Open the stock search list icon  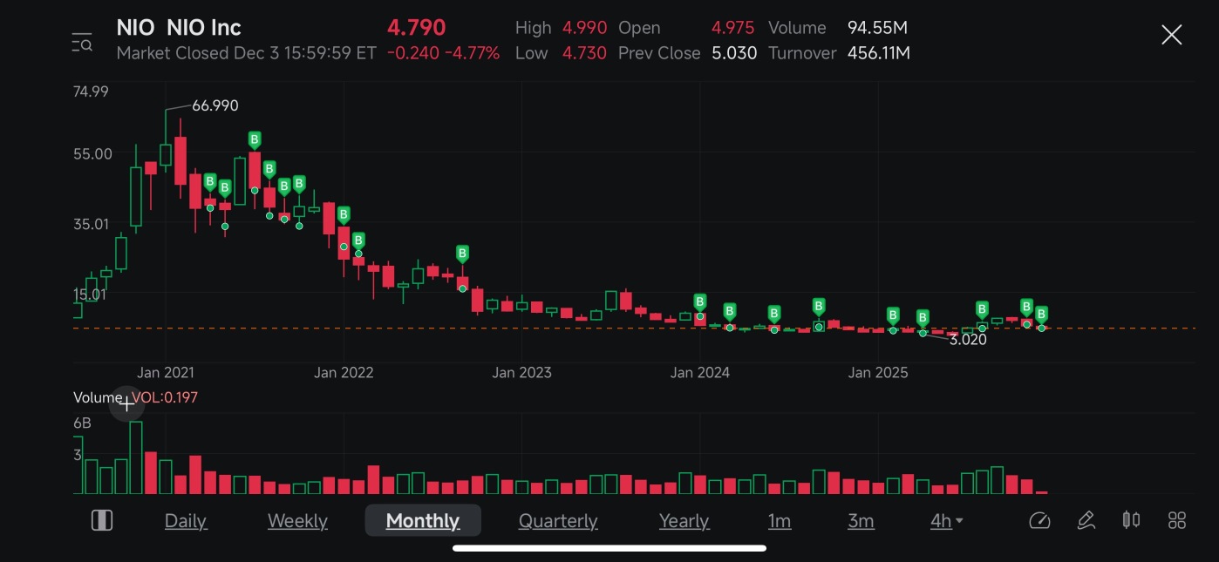pos(82,41)
